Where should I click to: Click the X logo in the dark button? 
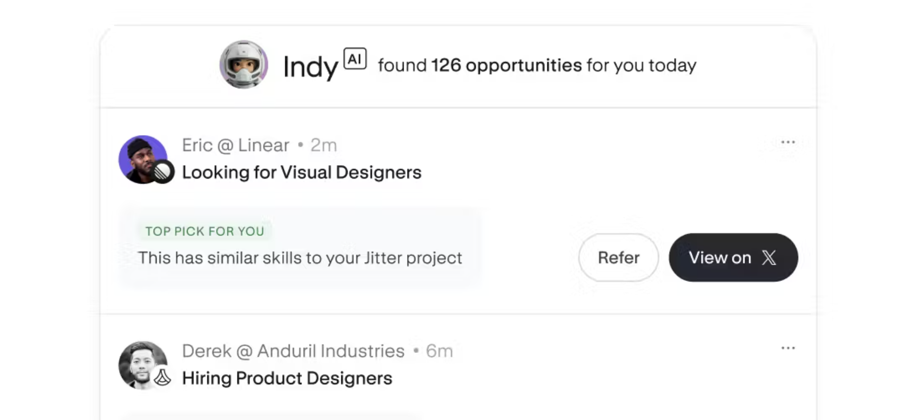point(769,258)
